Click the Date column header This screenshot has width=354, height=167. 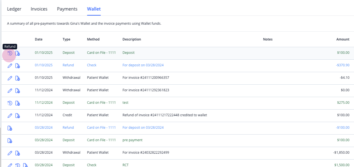coord(39,39)
